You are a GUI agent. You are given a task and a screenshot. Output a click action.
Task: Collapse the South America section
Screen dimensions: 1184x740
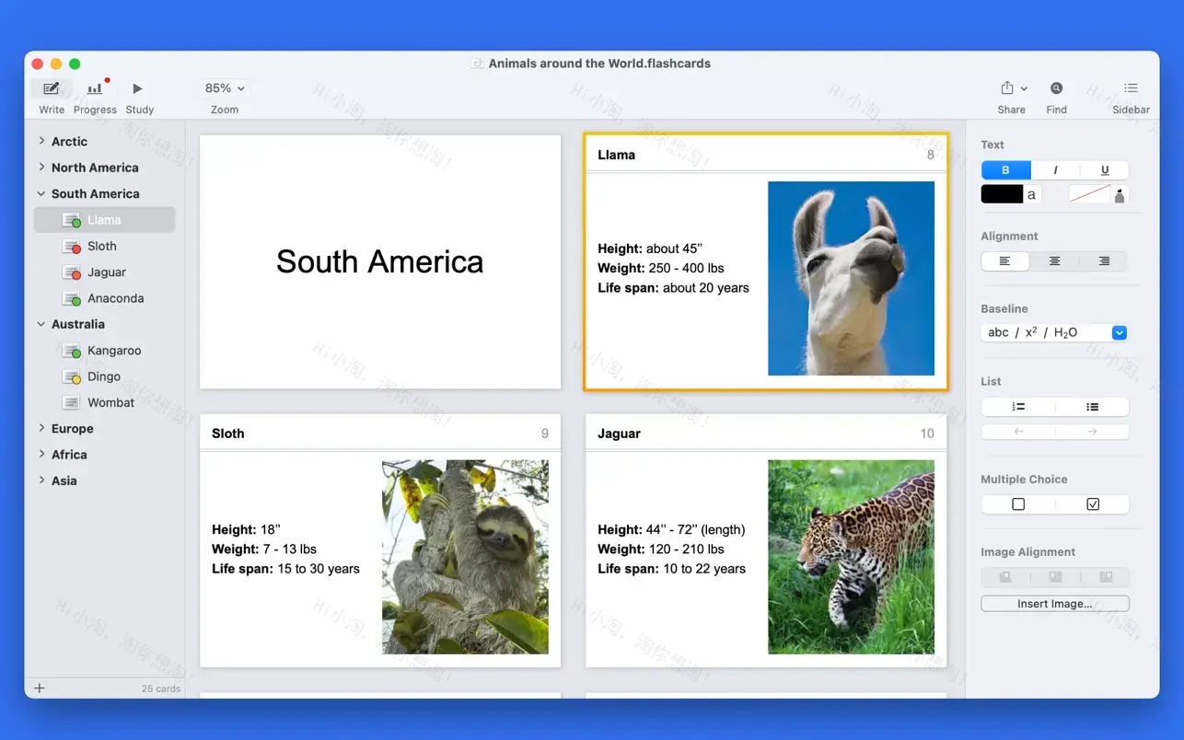pos(40,193)
